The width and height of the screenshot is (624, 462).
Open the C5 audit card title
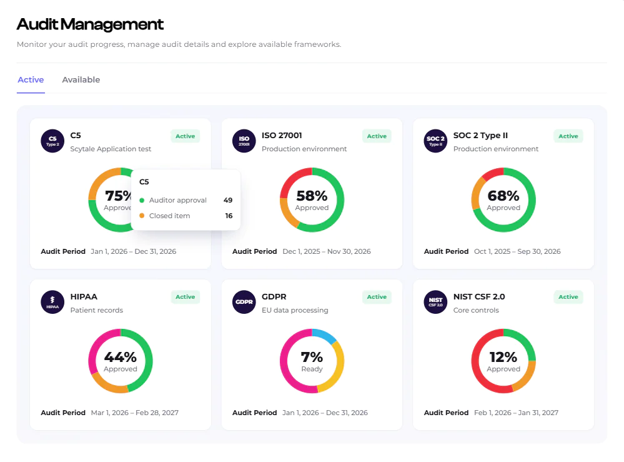(76, 136)
